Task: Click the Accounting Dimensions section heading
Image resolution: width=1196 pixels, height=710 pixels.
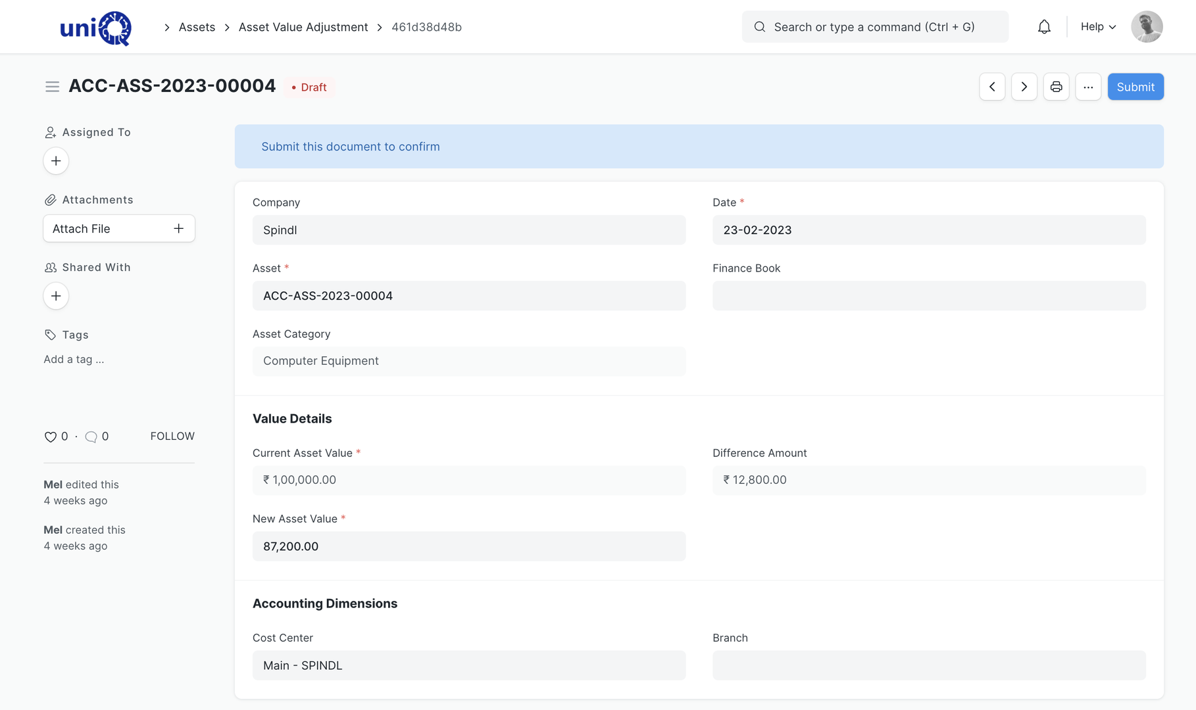Action: (x=325, y=603)
